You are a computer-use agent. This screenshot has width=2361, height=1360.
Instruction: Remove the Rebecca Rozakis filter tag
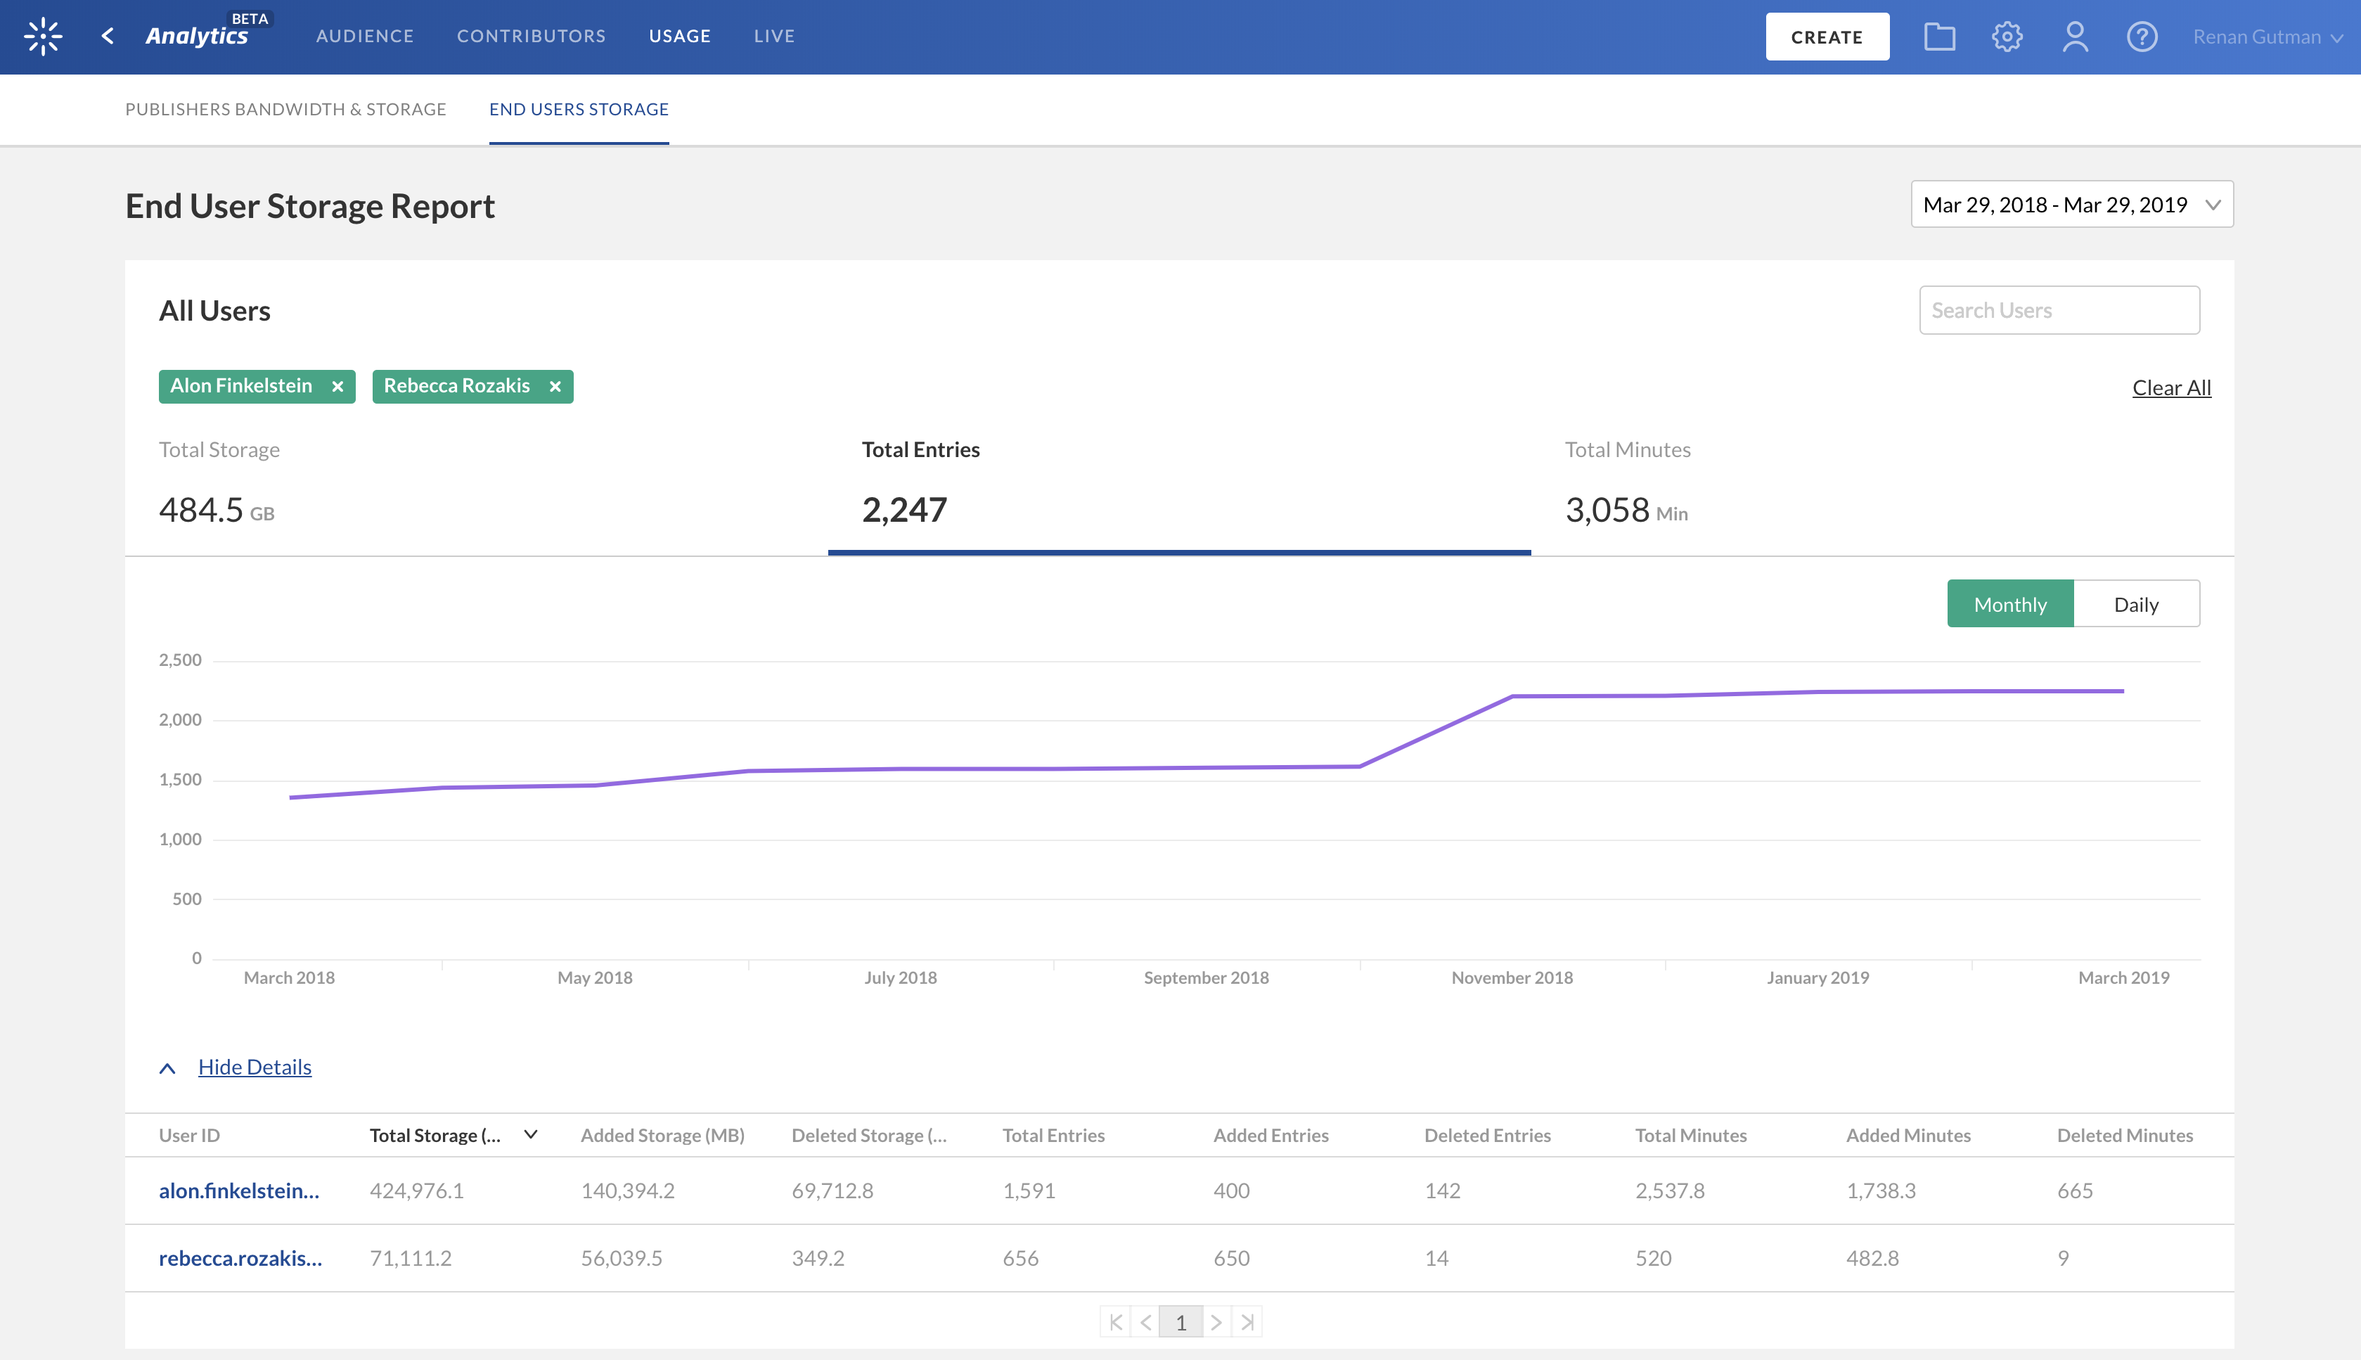[555, 387]
